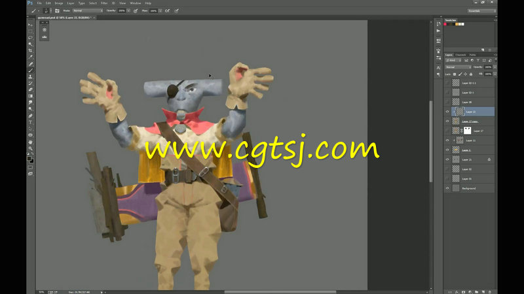
Task: Toggle Quick Mask mode icon
Action: [30, 167]
